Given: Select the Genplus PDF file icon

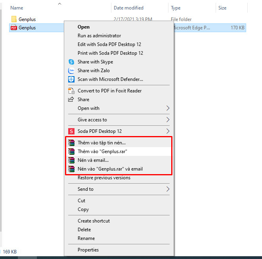Looking at the screenshot, I should 14,28.
